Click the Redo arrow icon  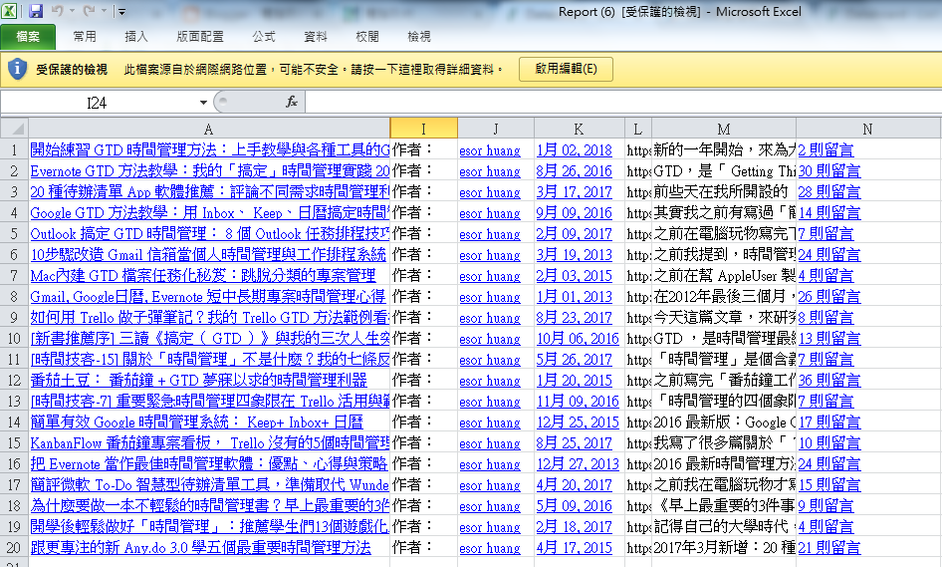tap(89, 10)
